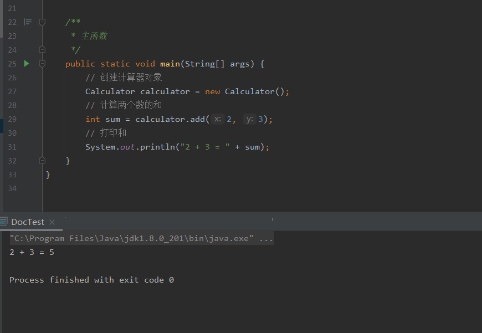Click line number 29 in the gutter
The height and width of the screenshot is (333, 482).
pyautogui.click(x=12, y=119)
